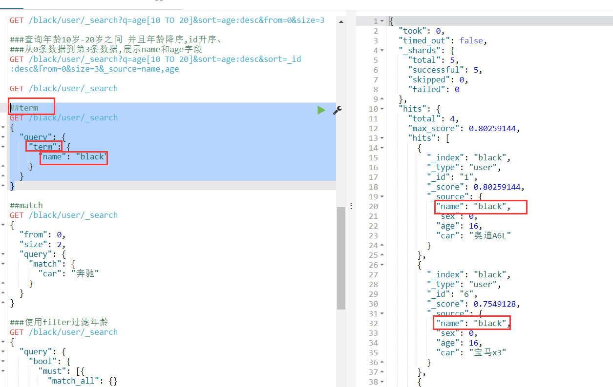Viewport: 613px width, 387px height.
Task: Click "name": "black" at response line 20
Action: click(474, 206)
